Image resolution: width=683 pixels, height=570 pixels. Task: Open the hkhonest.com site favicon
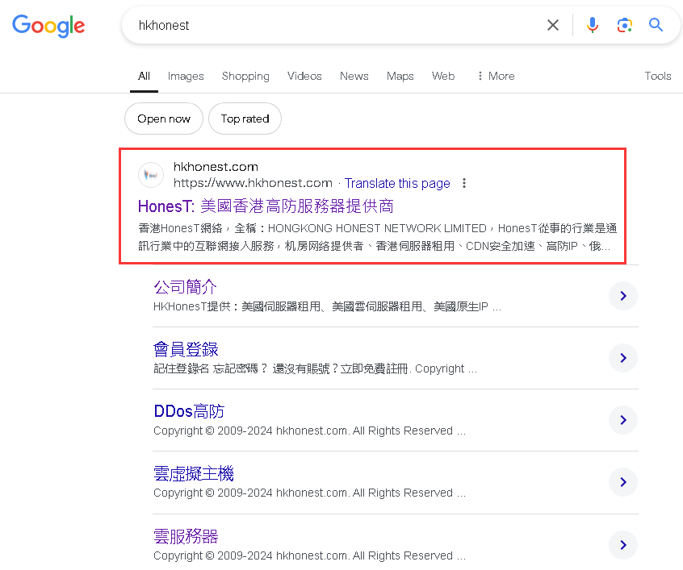pyautogui.click(x=151, y=175)
